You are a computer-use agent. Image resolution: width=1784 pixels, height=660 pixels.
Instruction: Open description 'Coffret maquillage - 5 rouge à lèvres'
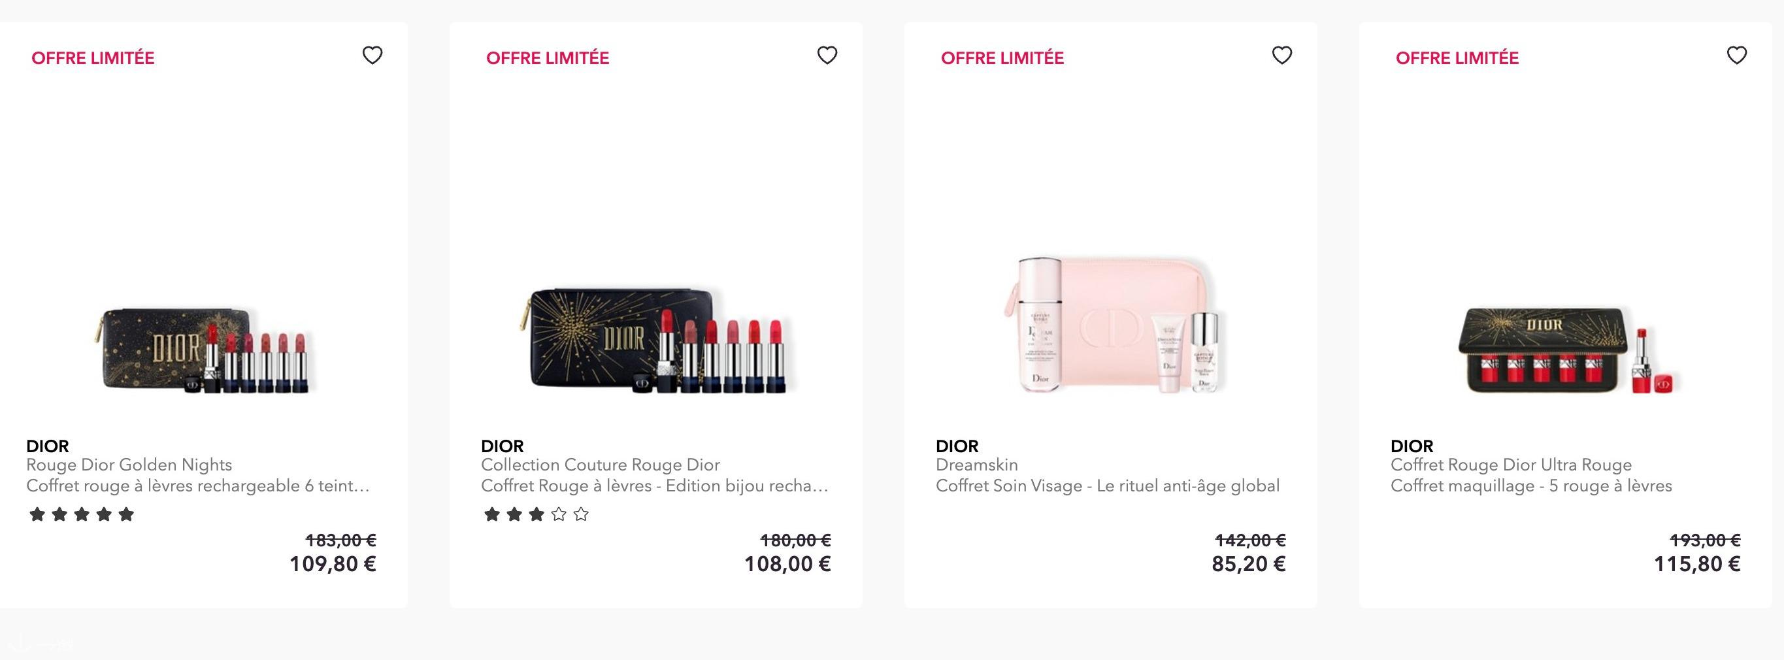pyautogui.click(x=1531, y=486)
